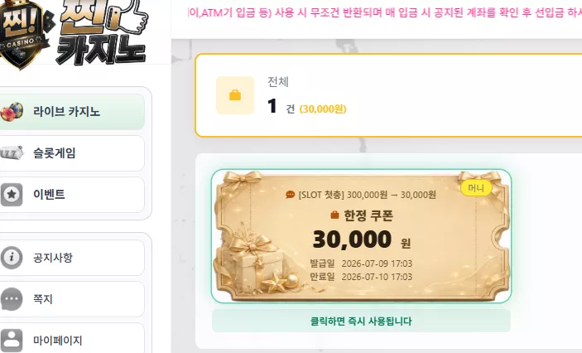Select the 전체 1건 coupon summary card

(x=388, y=95)
